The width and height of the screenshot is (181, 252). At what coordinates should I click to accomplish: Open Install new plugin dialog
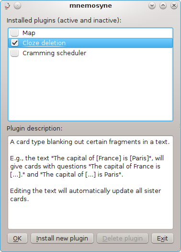(62, 239)
